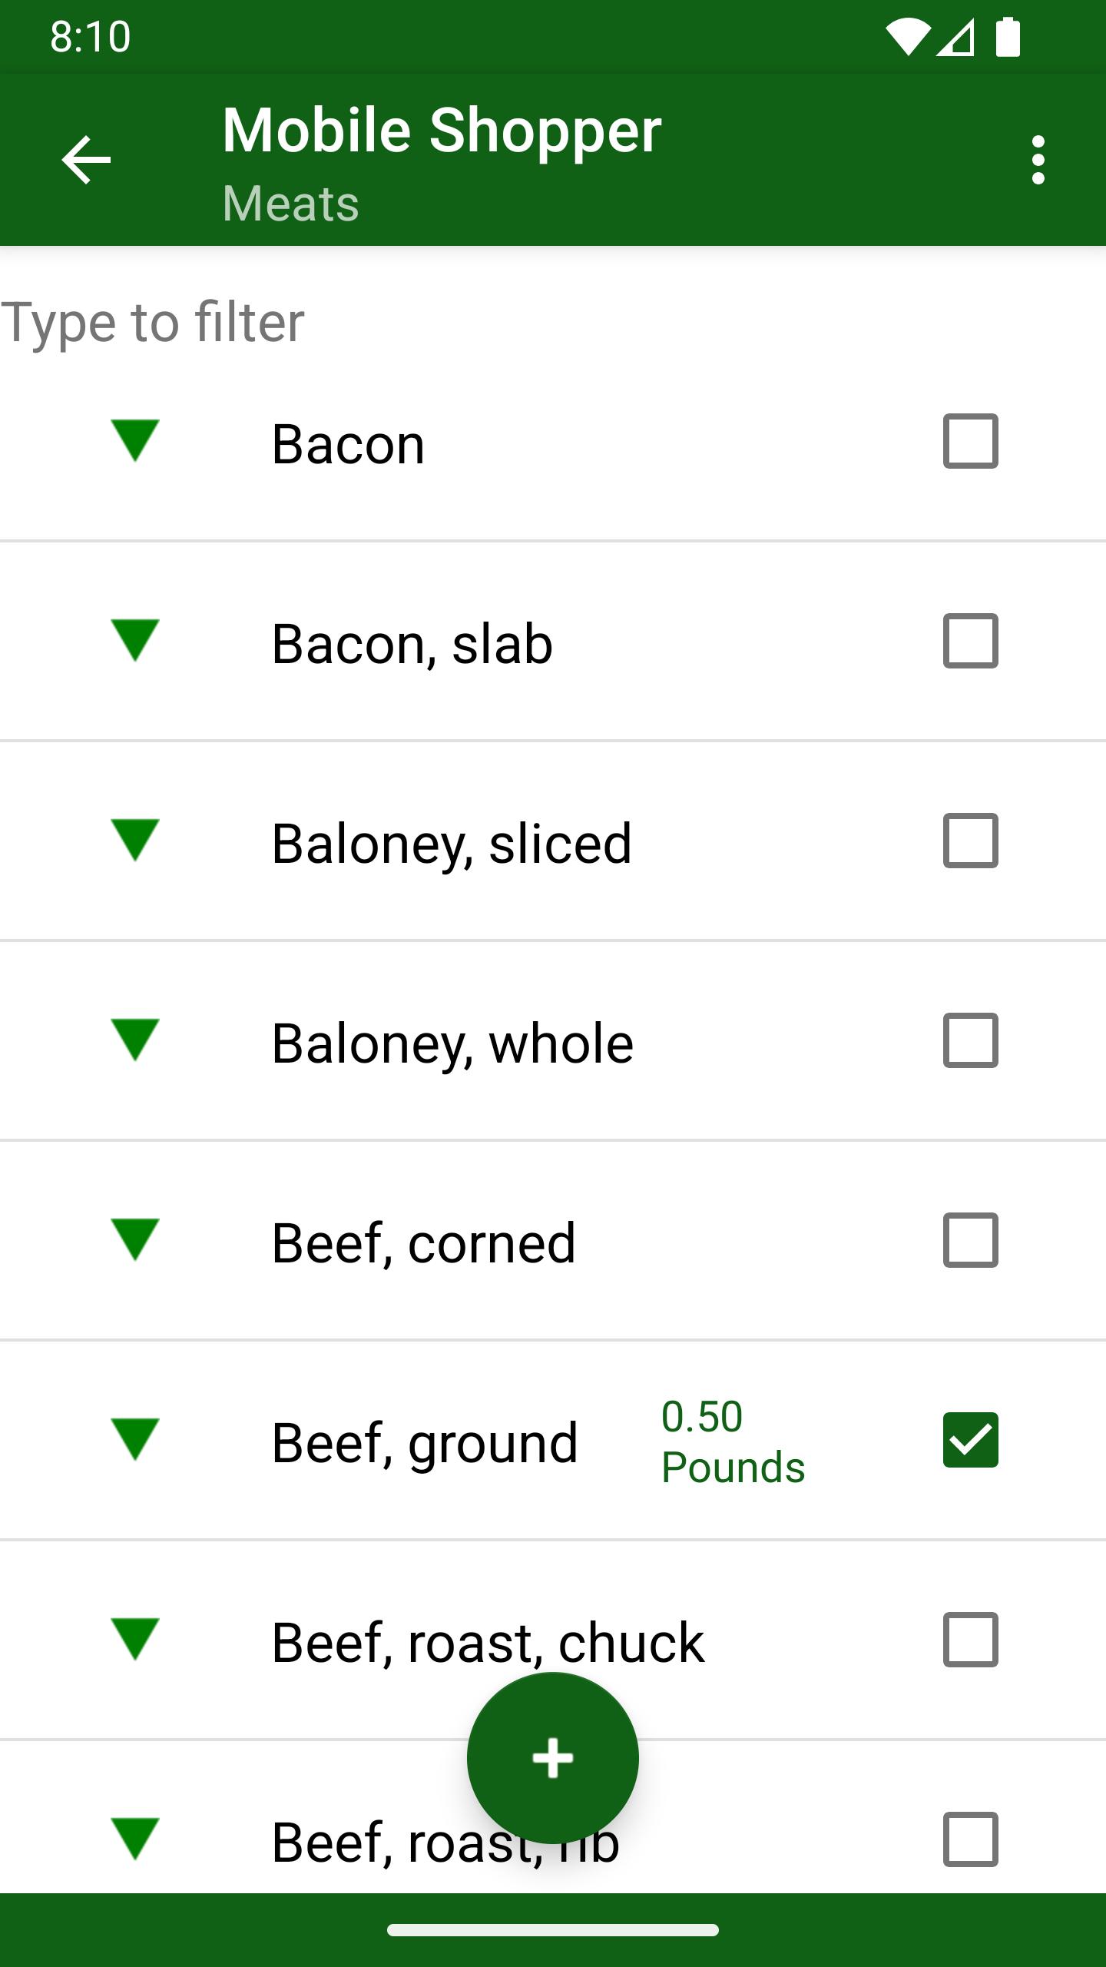Tick the Beef, corned checkbox
The image size is (1106, 1967).
click(x=971, y=1240)
